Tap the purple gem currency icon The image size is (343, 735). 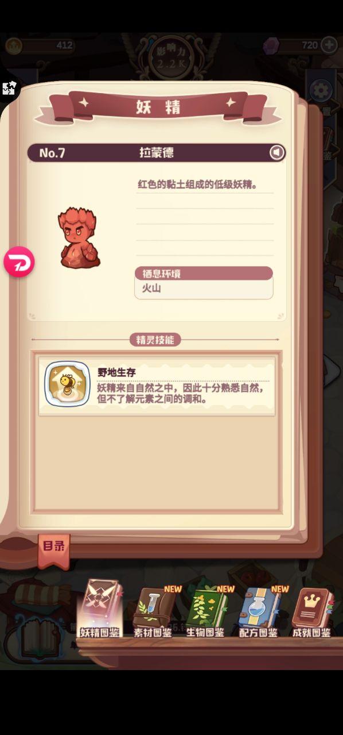(272, 45)
